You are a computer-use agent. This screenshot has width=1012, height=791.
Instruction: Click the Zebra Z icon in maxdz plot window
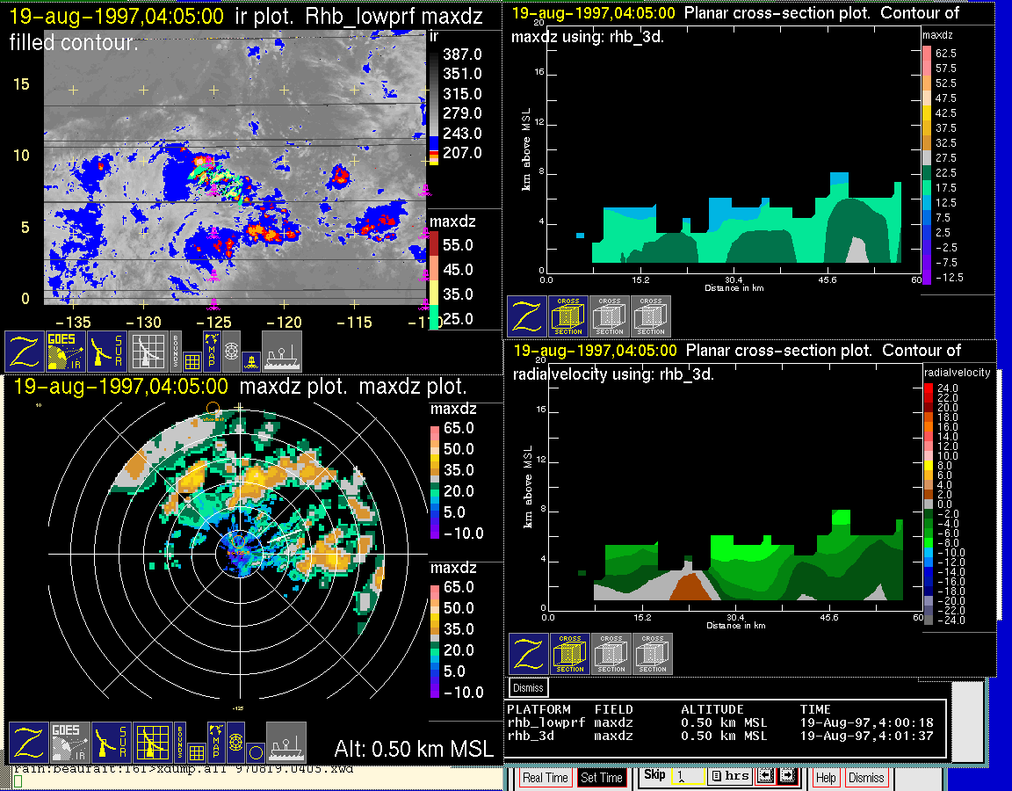tap(28, 743)
